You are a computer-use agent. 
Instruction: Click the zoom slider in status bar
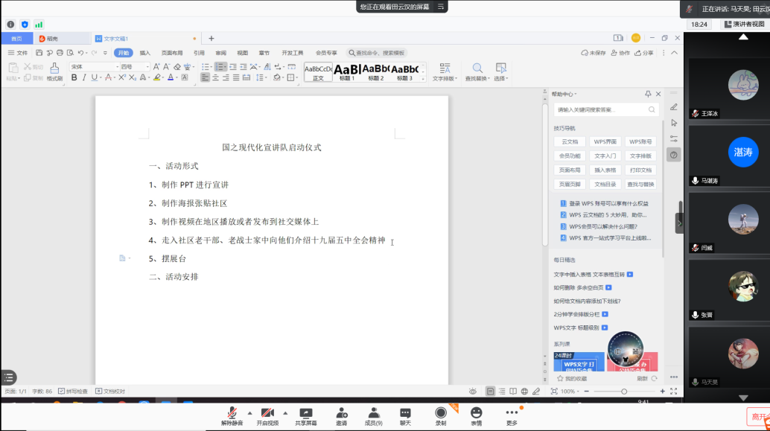coord(624,392)
